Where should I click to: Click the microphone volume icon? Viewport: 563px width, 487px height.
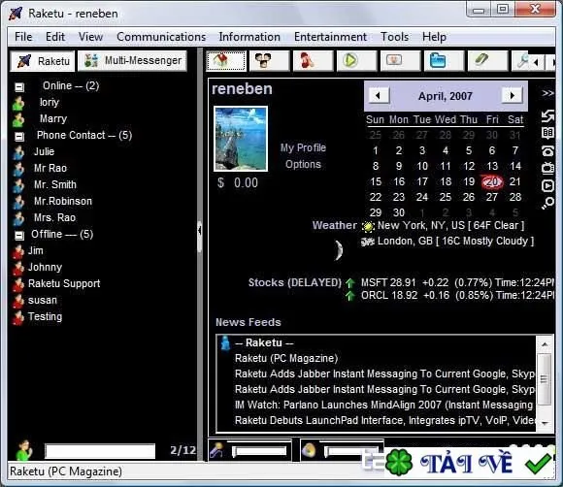(x=217, y=450)
